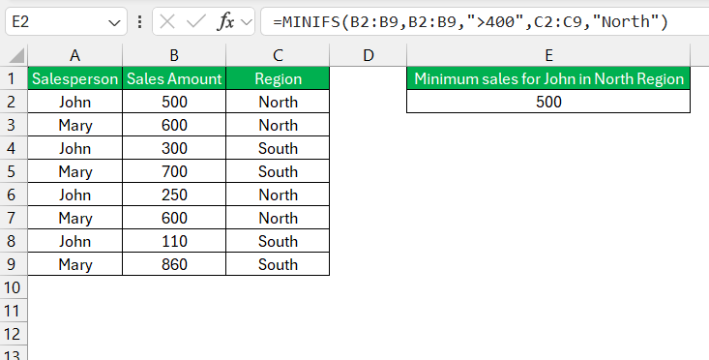Select cell A4 containing John
This screenshot has width=709, height=360.
pos(75,148)
